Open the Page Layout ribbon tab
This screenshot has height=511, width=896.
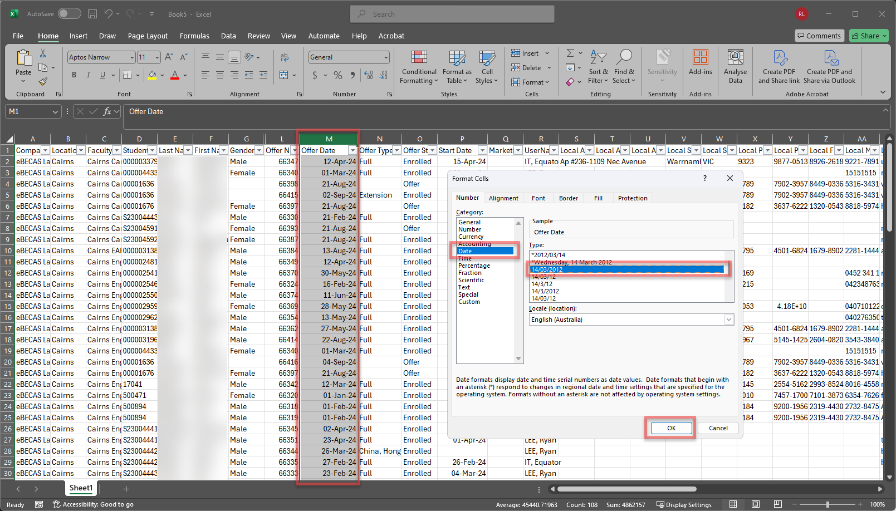point(148,36)
